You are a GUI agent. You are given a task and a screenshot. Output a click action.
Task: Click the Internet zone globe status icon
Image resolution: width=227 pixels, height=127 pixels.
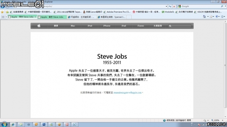[164, 120]
